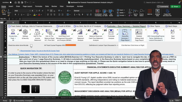
Task: Expand the formula bar arrow
Action: coord(181,19)
